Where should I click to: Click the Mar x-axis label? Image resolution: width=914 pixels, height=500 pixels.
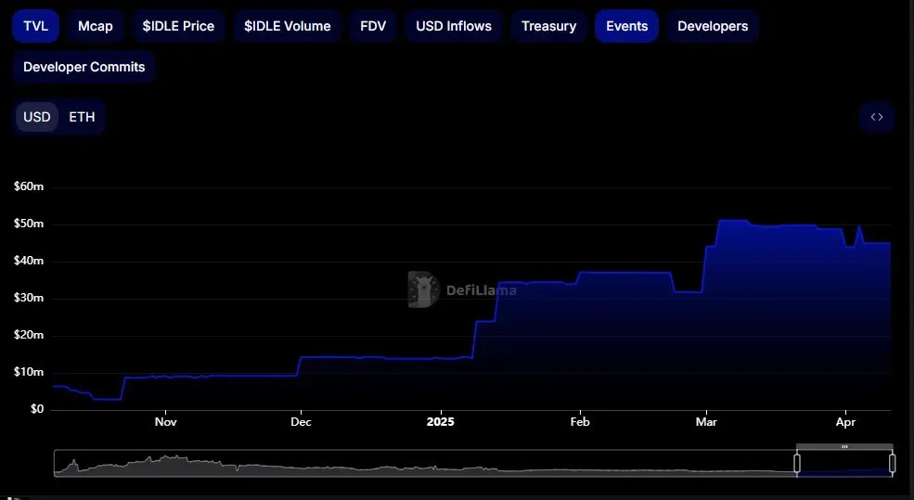[x=706, y=422]
